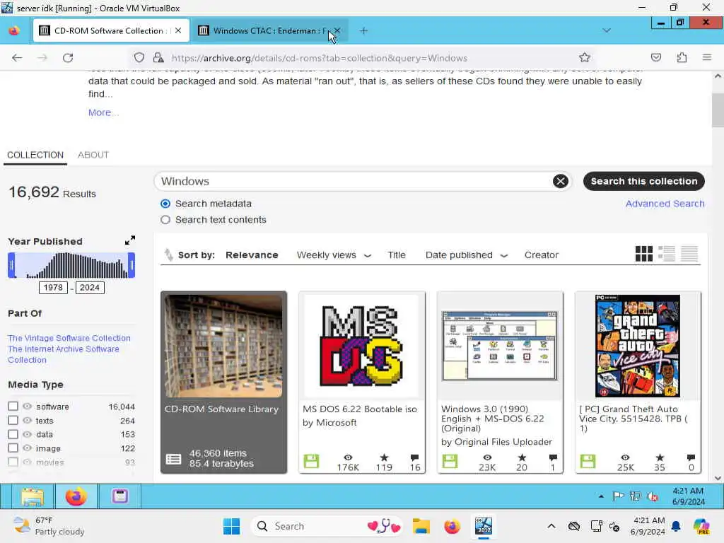Click the right year range slider handle

(x=132, y=265)
